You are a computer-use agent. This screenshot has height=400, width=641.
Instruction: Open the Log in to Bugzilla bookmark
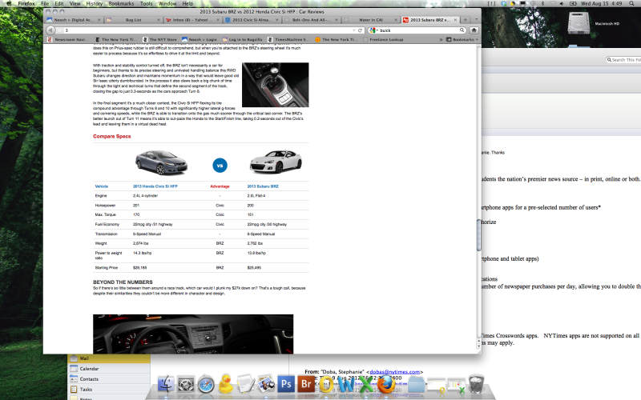242,39
